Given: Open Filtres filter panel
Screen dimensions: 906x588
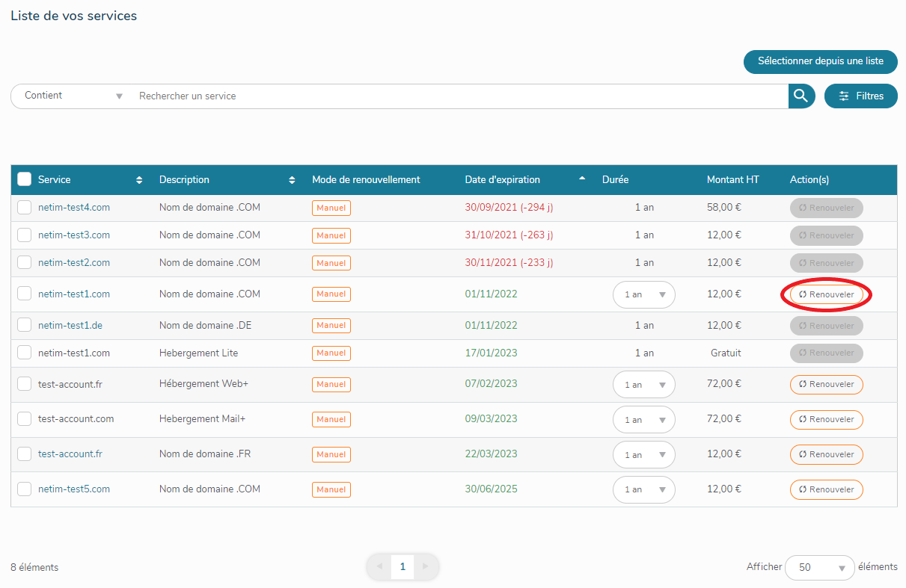Looking at the screenshot, I should coord(860,96).
